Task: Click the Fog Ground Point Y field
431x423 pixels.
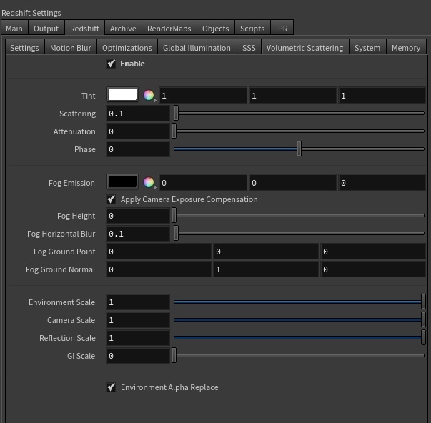Action: click(x=266, y=252)
